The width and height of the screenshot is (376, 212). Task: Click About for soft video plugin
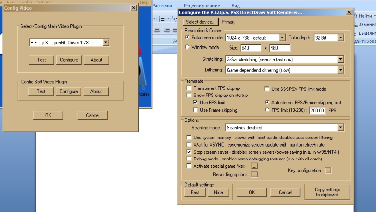point(96,91)
